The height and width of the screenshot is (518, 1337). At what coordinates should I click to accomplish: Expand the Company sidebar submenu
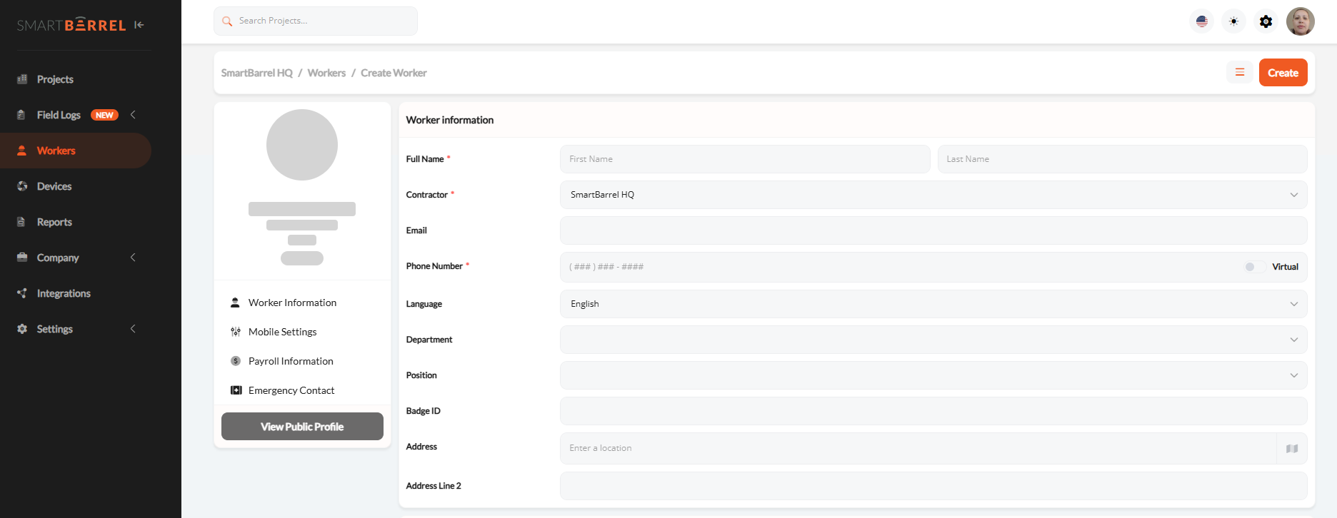coord(133,258)
